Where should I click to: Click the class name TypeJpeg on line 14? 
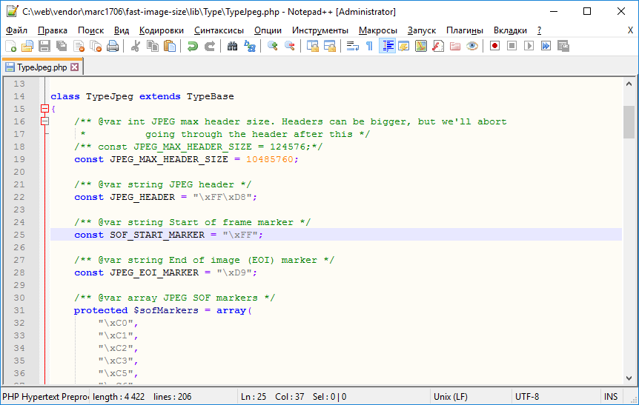click(109, 96)
